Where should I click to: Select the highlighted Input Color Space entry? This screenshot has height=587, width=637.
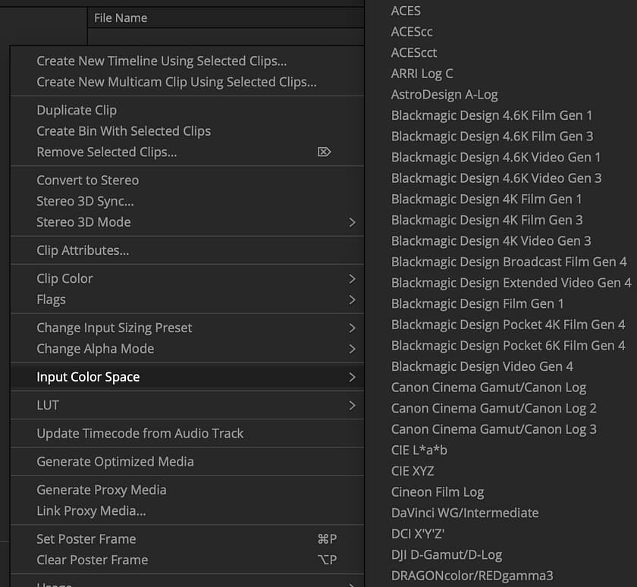click(x=88, y=377)
